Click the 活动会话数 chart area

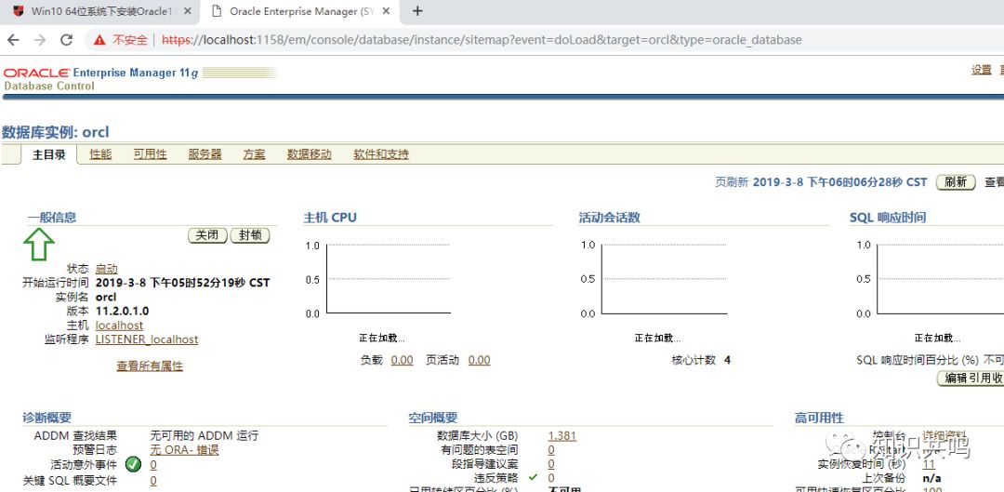[664, 279]
